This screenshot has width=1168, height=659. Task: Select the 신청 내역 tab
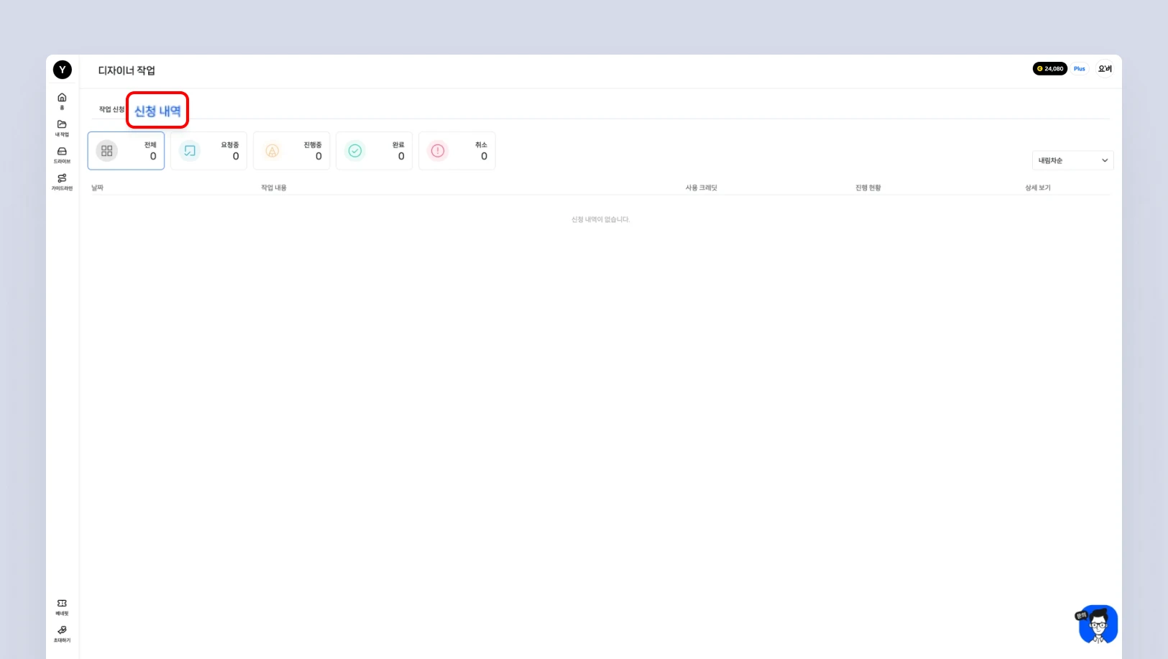157,111
